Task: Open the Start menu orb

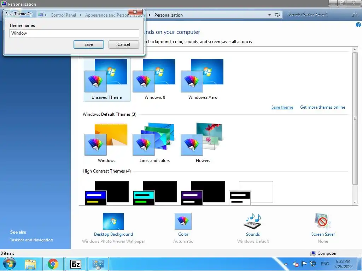Action: [x=10, y=264]
